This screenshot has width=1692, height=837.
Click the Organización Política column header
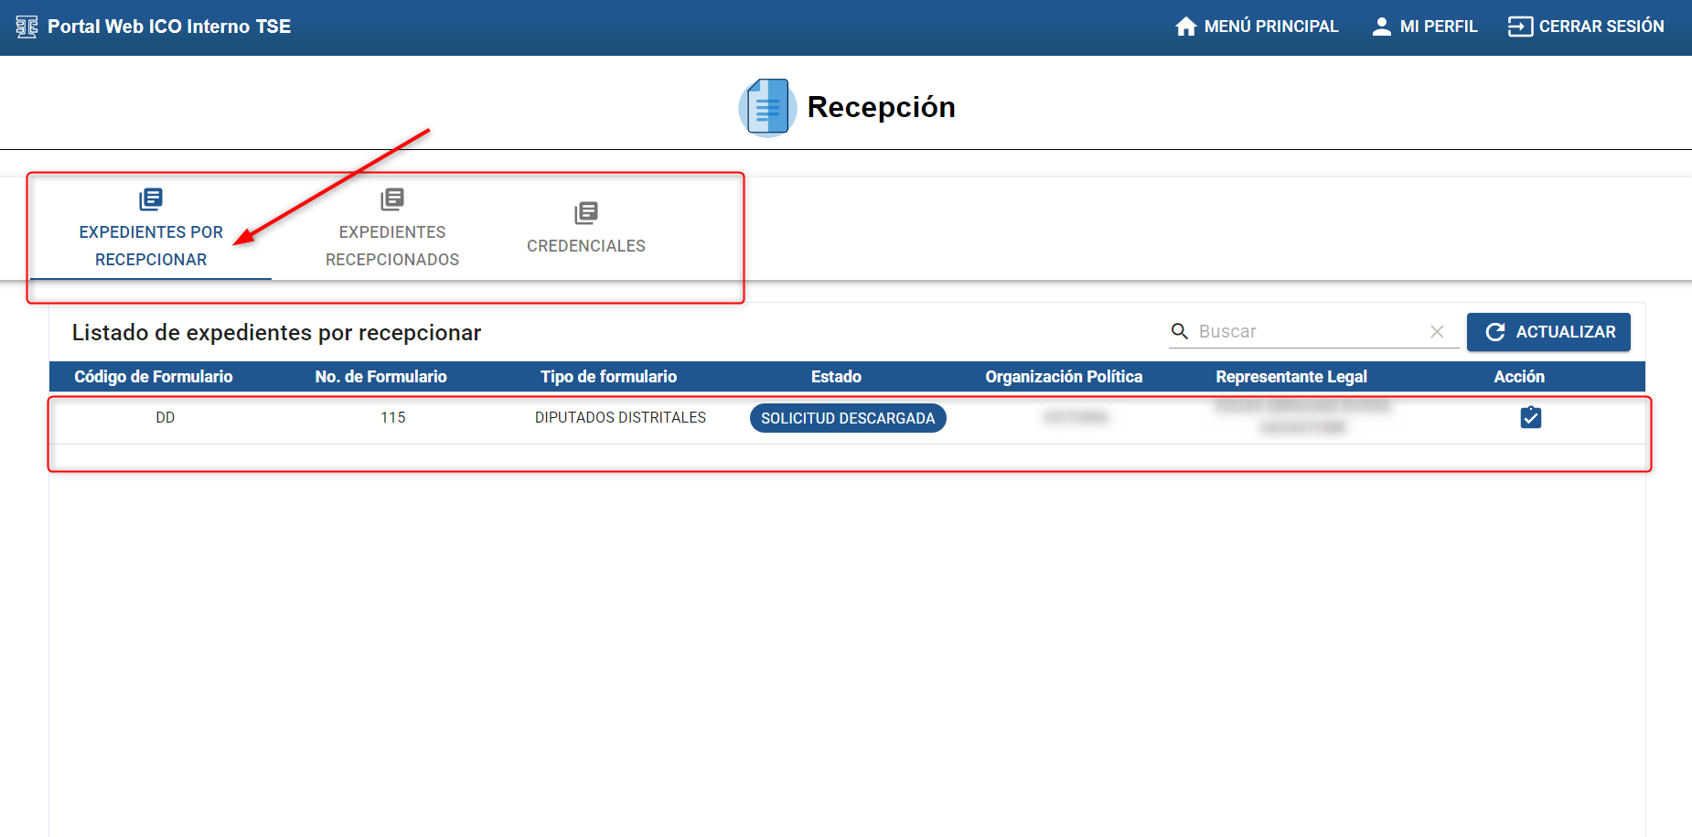(1064, 377)
